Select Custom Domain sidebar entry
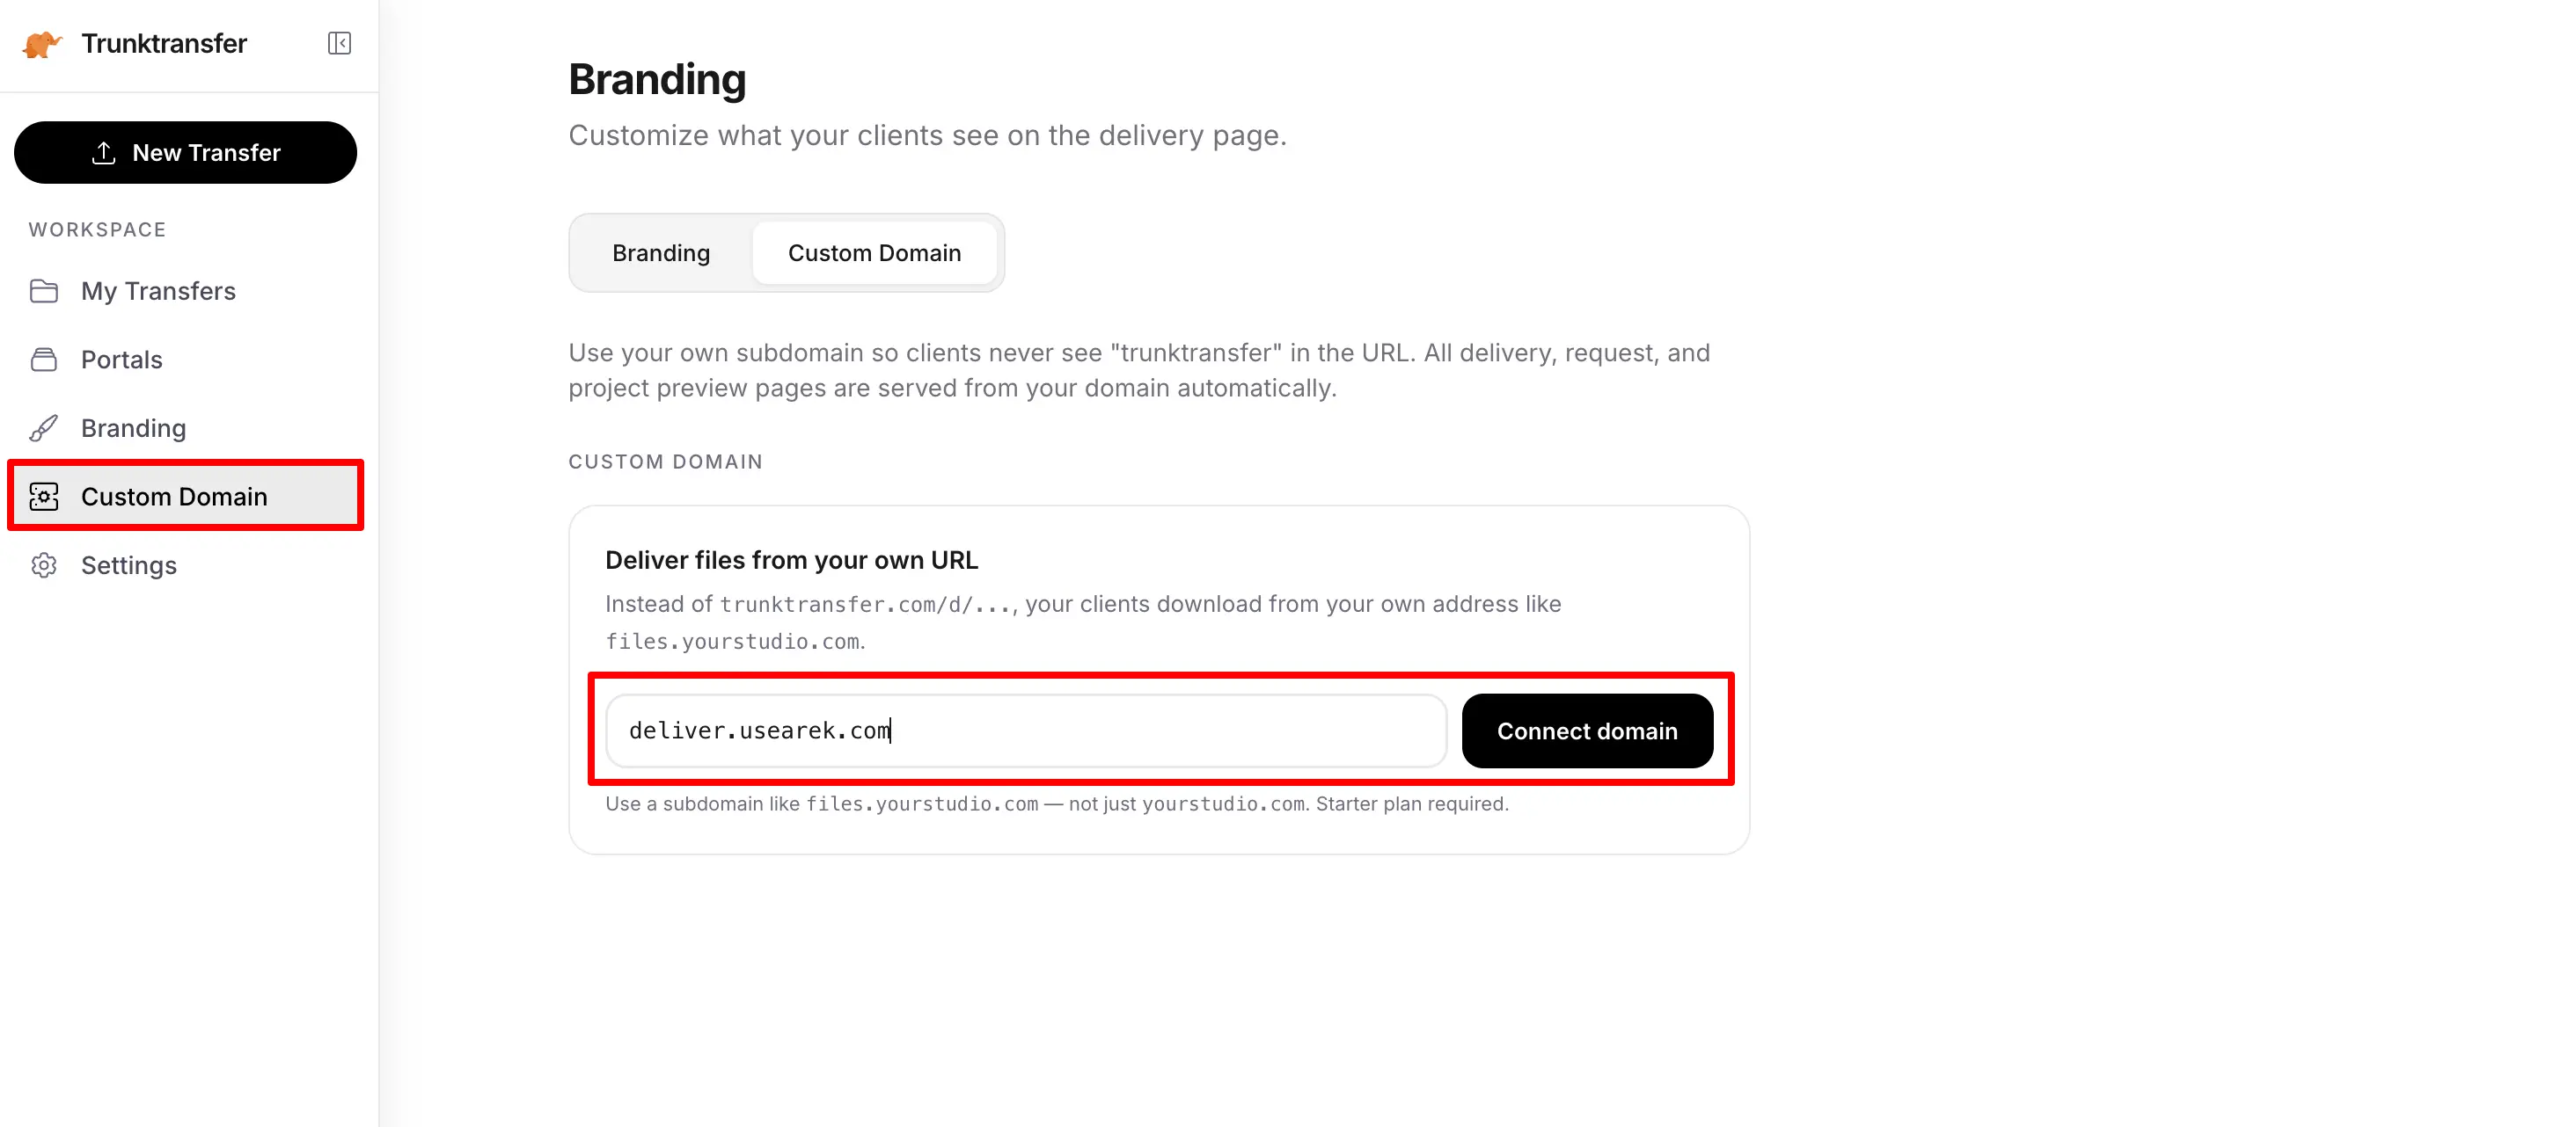The image size is (2576, 1127). [185, 497]
